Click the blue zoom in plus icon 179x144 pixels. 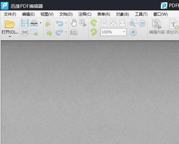tap(133, 32)
